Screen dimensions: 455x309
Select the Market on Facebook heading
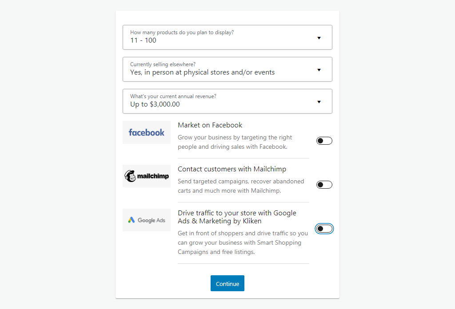tap(210, 125)
